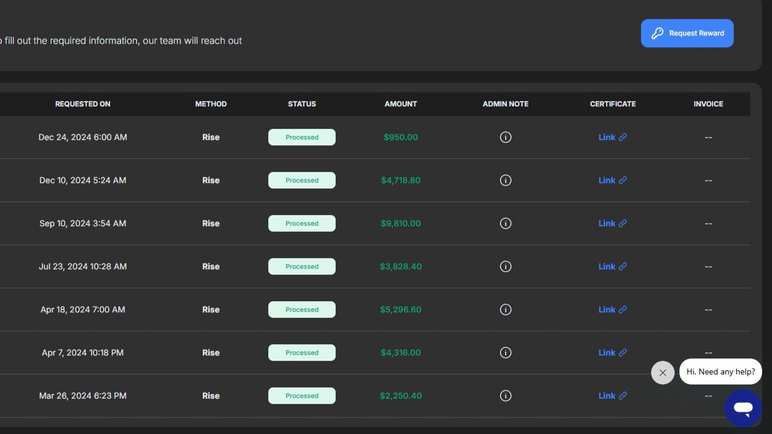Screen dimensions: 772x434
Task: Select the Processed badge for Dec 10, 2024
Action: point(302,180)
